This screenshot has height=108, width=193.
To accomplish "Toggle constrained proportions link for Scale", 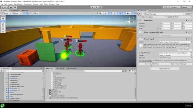I will click(x=157, y=28).
